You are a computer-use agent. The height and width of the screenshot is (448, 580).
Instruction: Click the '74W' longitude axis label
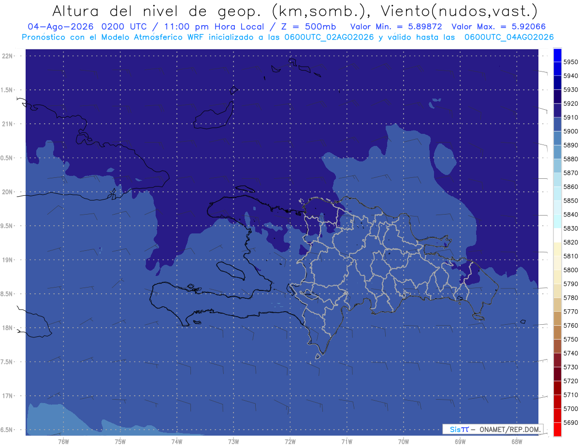click(177, 442)
